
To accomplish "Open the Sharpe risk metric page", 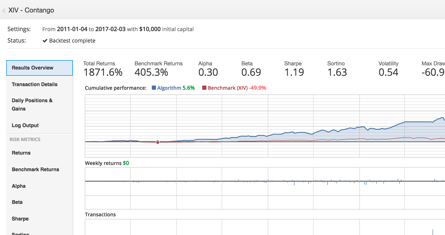I will [x=20, y=219].
